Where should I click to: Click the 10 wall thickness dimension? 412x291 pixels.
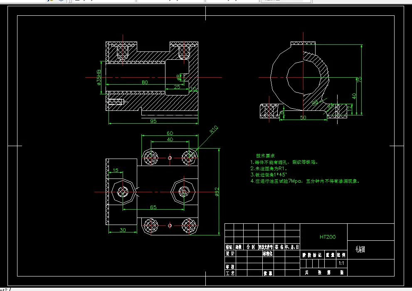point(194,89)
